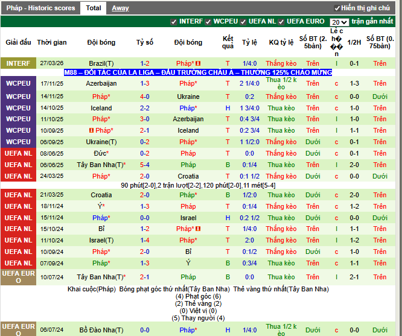The width and height of the screenshot is (402, 336).
Task: Open the WCPEU label for 17/11/25 match
Action: (x=18, y=83)
